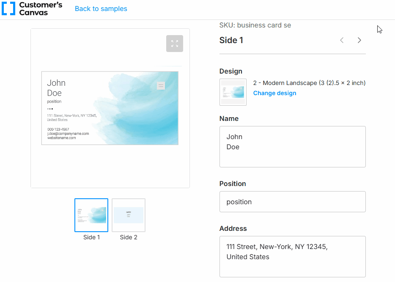This screenshot has width=395, height=282.
Task: Expand the preview to fullscreen
Action: tap(175, 44)
